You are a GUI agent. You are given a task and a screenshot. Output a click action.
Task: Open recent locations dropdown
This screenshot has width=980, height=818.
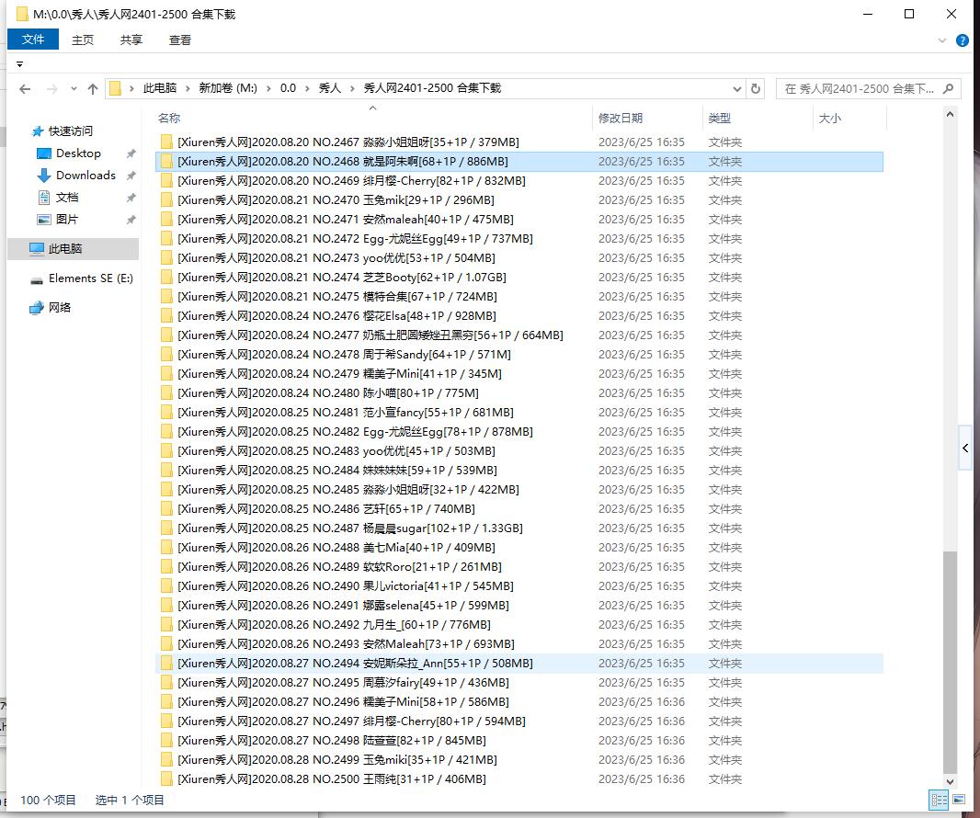(74, 89)
